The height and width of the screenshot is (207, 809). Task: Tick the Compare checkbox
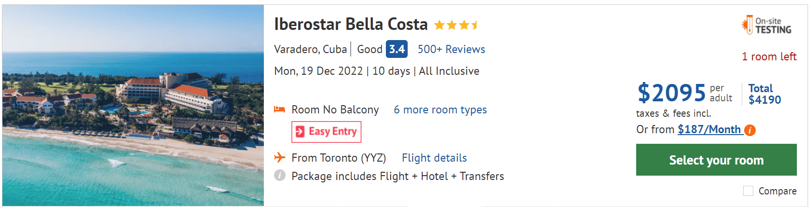(748, 191)
